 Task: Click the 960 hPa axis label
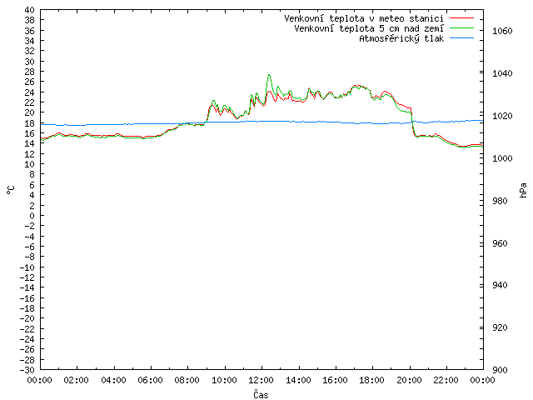(x=500, y=243)
